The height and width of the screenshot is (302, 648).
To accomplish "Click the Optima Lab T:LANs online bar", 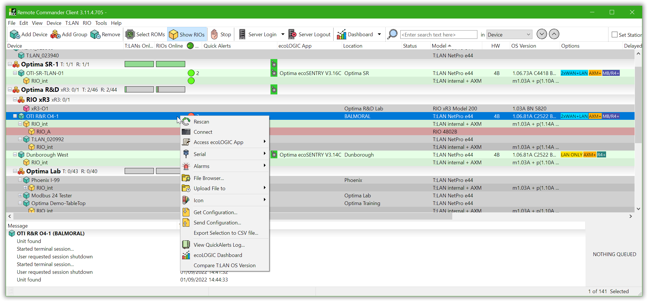I will click(139, 171).
